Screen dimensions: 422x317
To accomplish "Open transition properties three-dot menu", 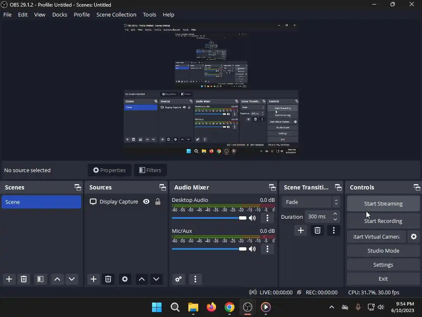I will pyautogui.click(x=334, y=230).
